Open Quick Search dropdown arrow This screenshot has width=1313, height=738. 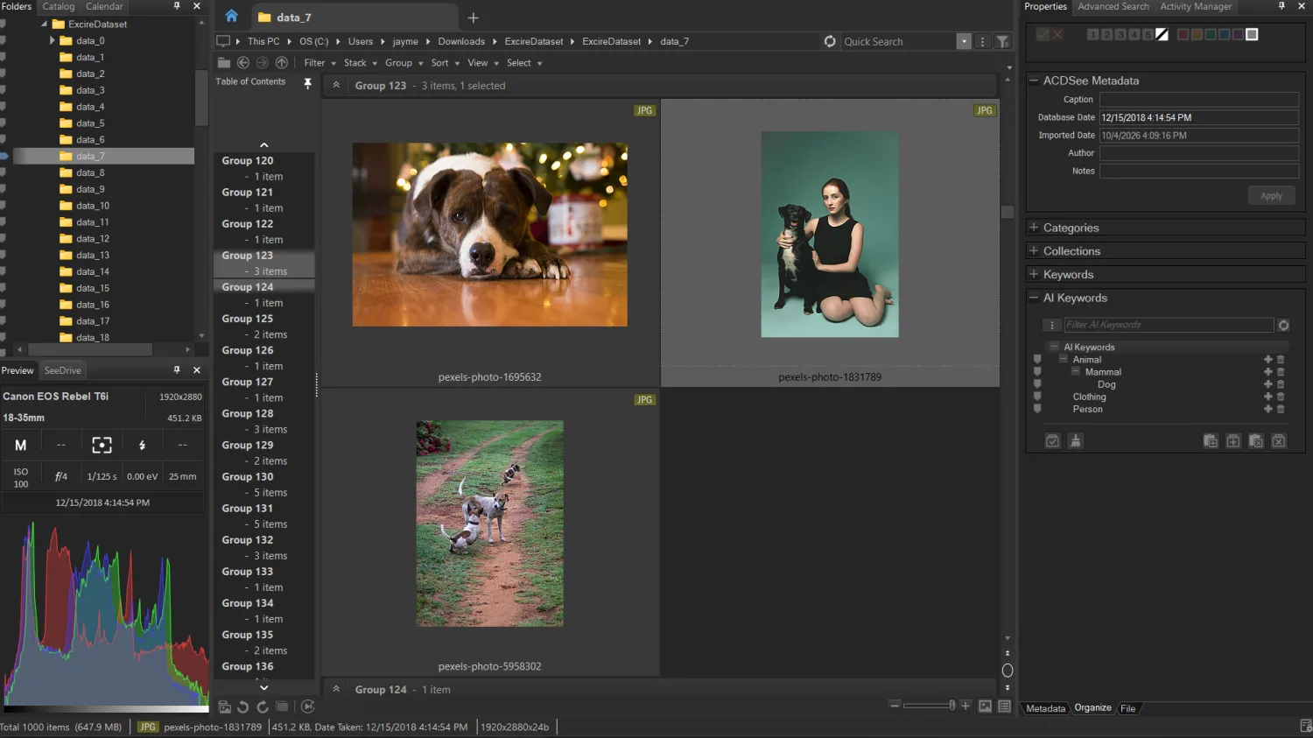tap(964, 41)
